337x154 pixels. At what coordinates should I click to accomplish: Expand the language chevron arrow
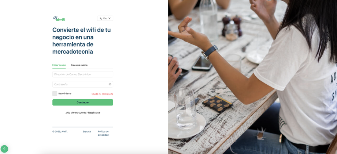pos(110,18)
